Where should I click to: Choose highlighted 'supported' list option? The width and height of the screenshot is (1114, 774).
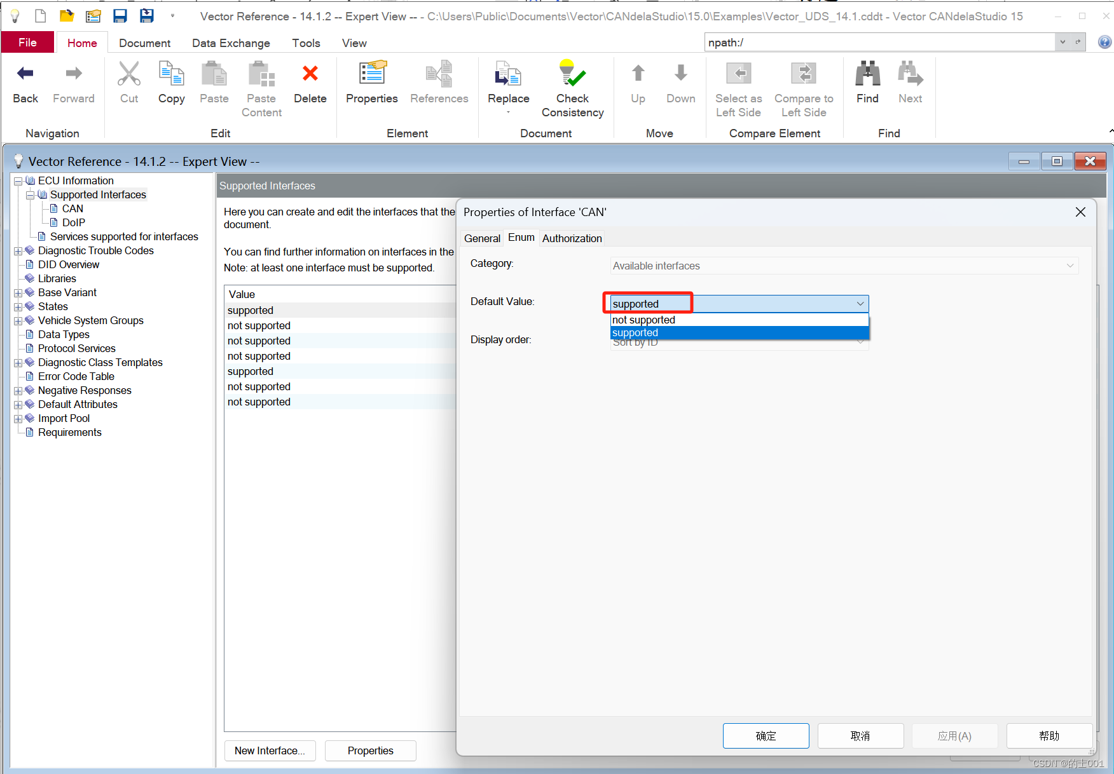coord(739,332)
